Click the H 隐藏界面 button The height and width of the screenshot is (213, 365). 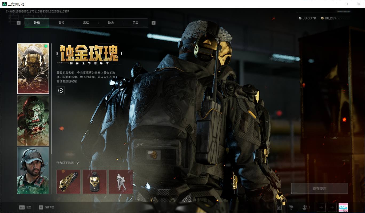tap(46, 207)
